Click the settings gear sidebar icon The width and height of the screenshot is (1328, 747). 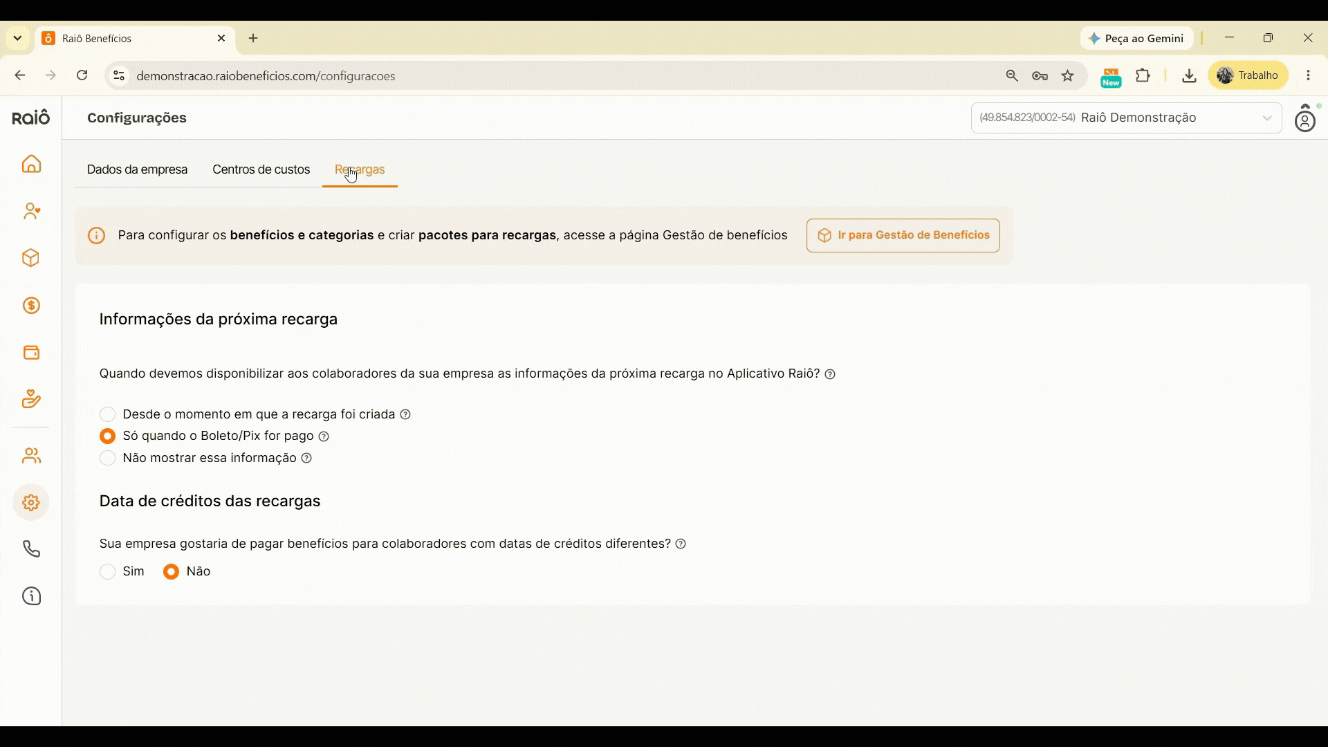coord(31,503)
